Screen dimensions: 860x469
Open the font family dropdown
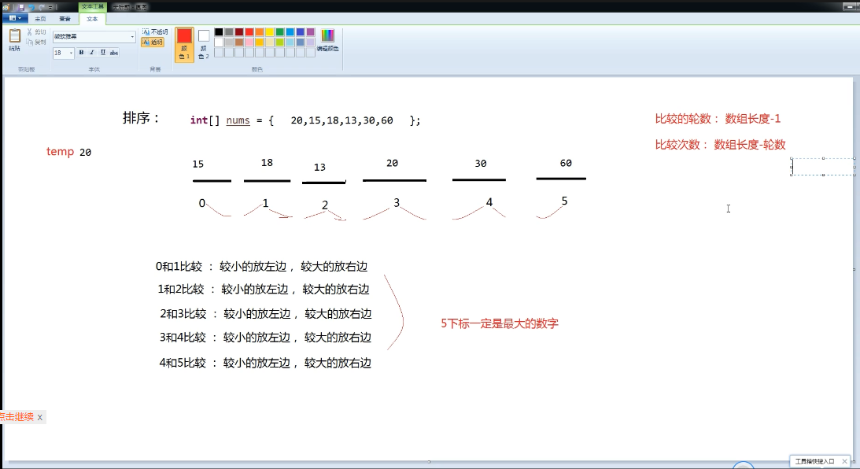pos(132,37)
